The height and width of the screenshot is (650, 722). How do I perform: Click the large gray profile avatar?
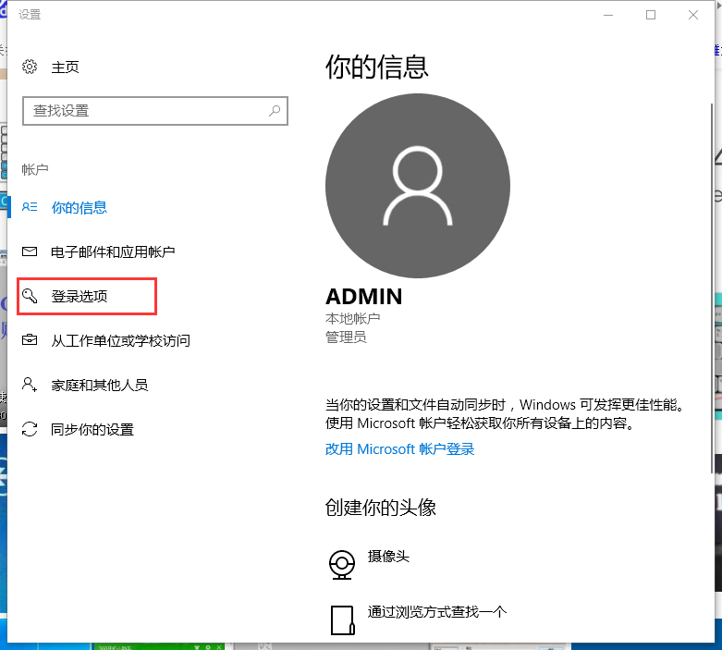pyautogui.click(x=417, y=186)
